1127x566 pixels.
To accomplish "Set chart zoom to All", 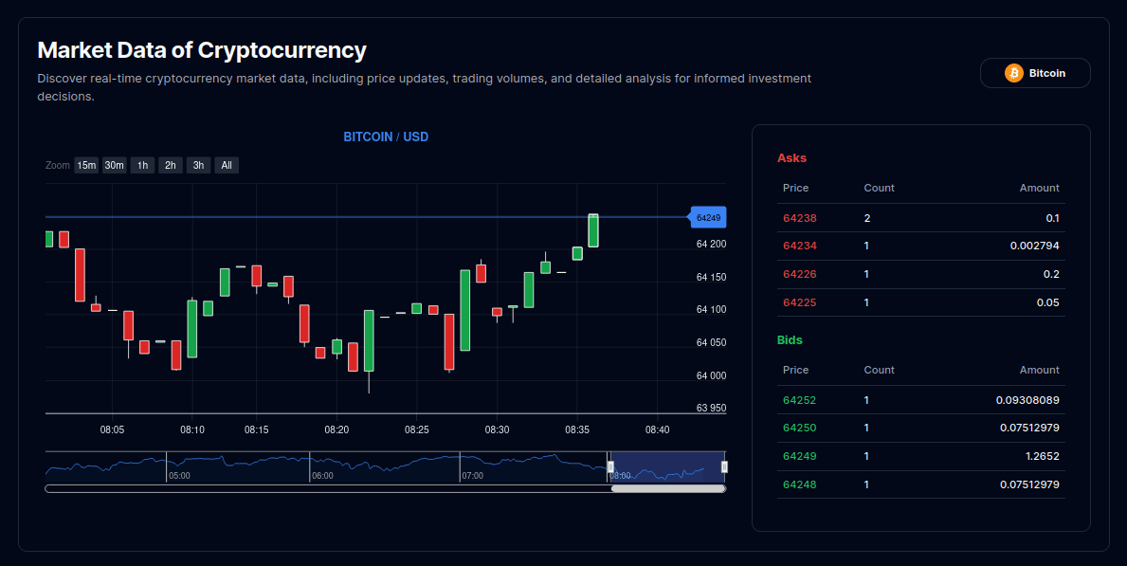I will 227,165.
